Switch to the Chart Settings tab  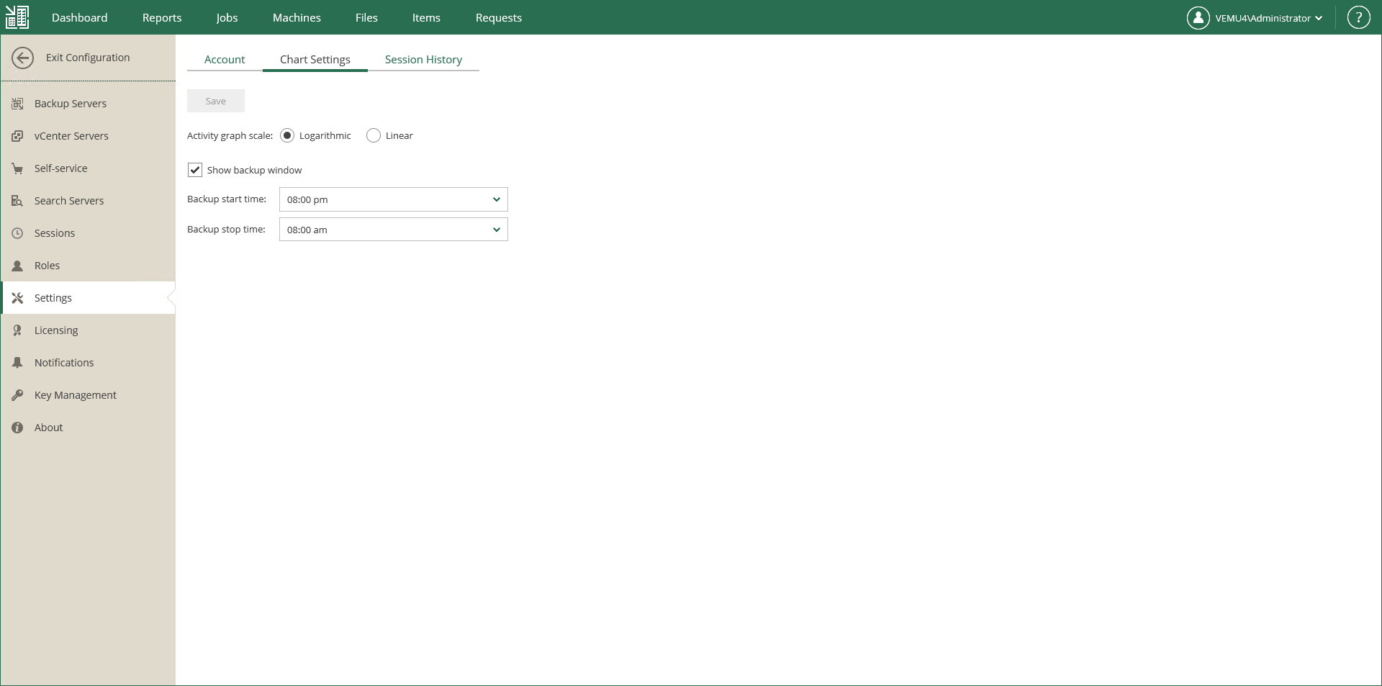point(315,60)
